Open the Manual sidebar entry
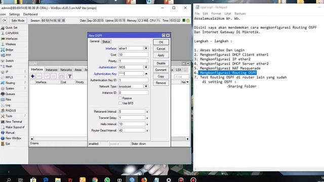Screen dimensions: 324x182 [x=10, y=132]
